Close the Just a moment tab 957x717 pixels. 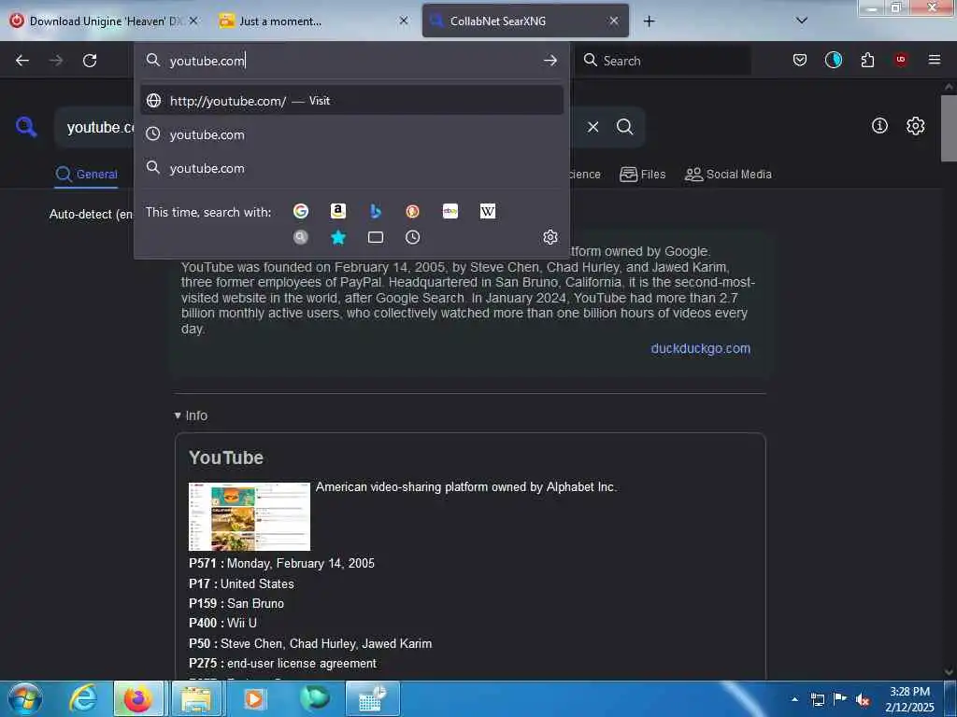(x=404, y=21)
